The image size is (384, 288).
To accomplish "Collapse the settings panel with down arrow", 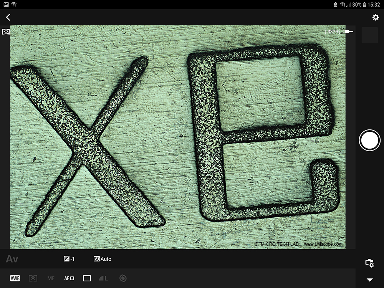I will tap(370, 280).
